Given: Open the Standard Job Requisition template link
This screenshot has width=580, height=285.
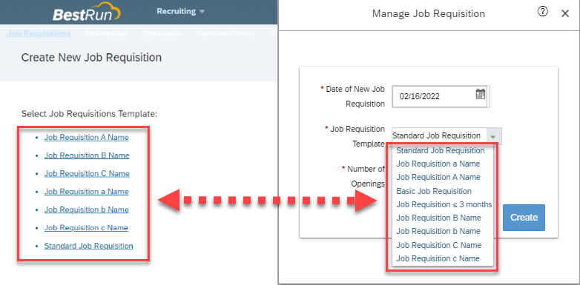Looking at the screenshot, I should [89, 246].
